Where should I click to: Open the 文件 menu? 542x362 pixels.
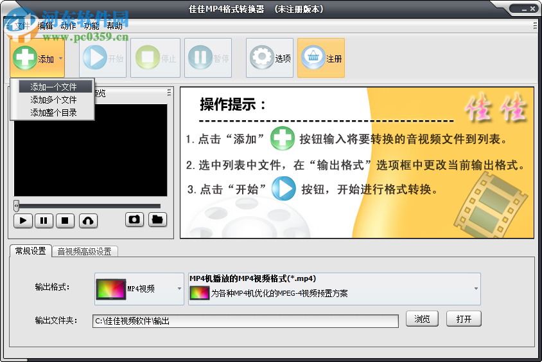click(22, 26)
